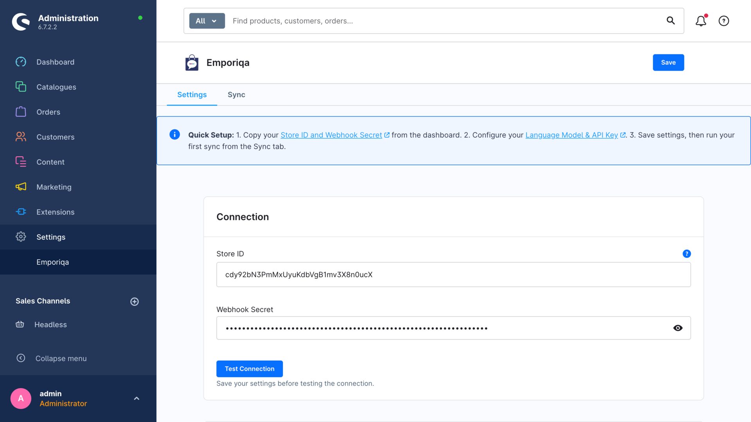The width and height of the screenshot is (751, 422).
Task: Open the Extensions puzzle icon
Action: click(21, 212)
